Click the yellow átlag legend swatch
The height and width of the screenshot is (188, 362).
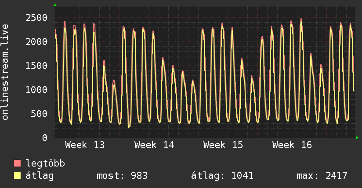(17, 175)
